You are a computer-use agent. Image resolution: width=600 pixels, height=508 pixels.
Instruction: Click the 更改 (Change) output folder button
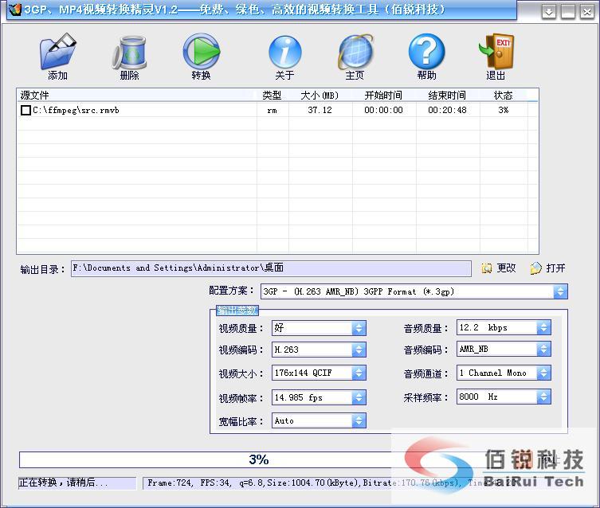(499, 268)
